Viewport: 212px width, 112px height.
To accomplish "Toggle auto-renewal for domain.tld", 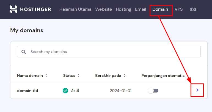I will point(153,91).
